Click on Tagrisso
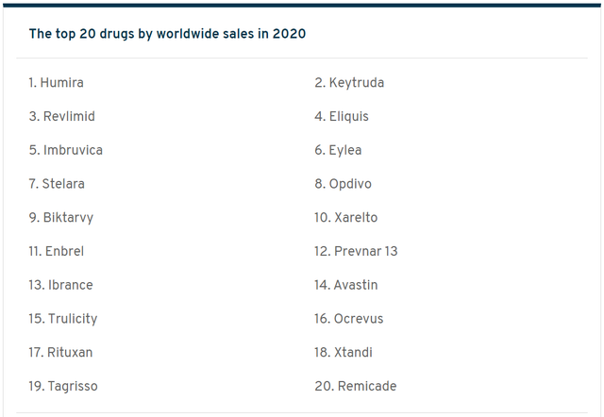The image size is (604, 417). click(63, 386)
